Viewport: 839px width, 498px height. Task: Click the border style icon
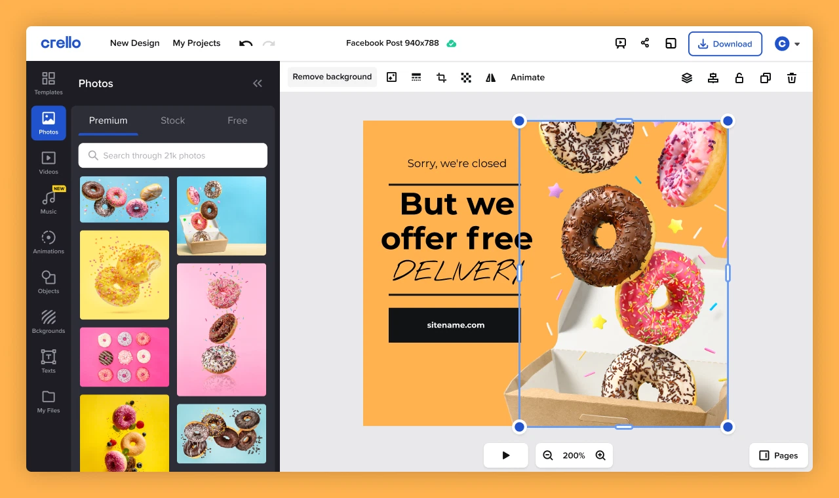coord(416,77)
